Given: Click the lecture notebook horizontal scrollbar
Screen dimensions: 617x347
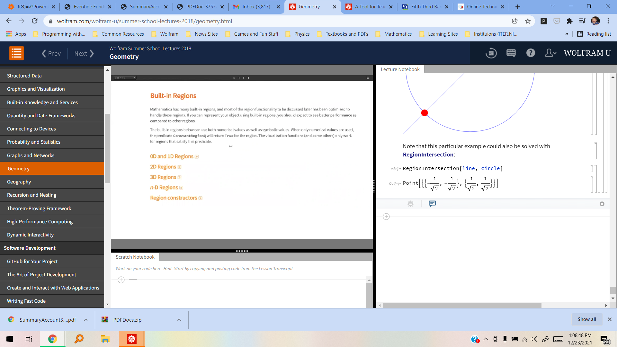Looking at the screenshot, I should pyautogui.click(x=462, y=305).
